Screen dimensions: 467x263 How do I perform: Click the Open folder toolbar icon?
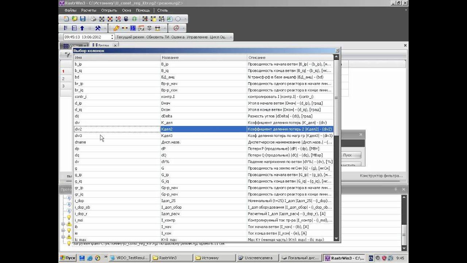click(x=74, y=19)
